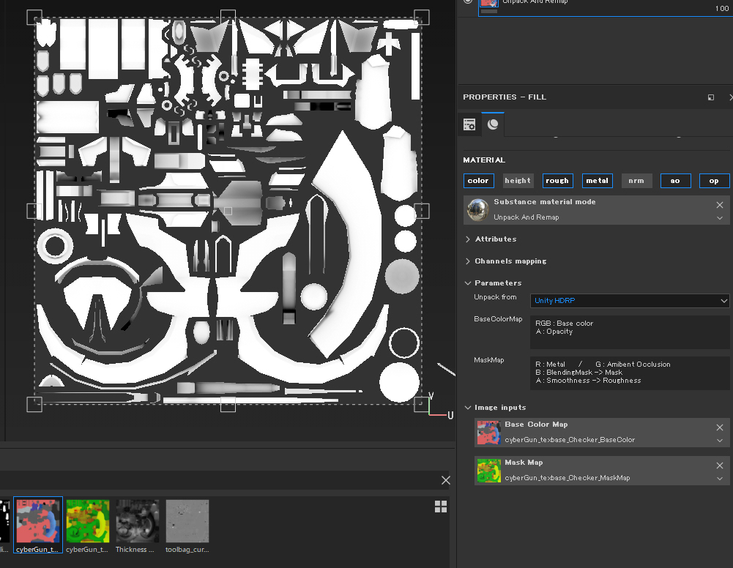Image resolution: width=733 pixels, height=568 pixels.
Task: Toggle the color channel button
Action: pos(478,181)
